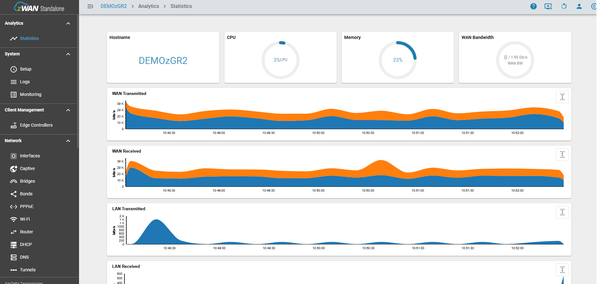597x284 pixels.
Task: Expand the WAN Transmitted chart
Action: (562, 97)
